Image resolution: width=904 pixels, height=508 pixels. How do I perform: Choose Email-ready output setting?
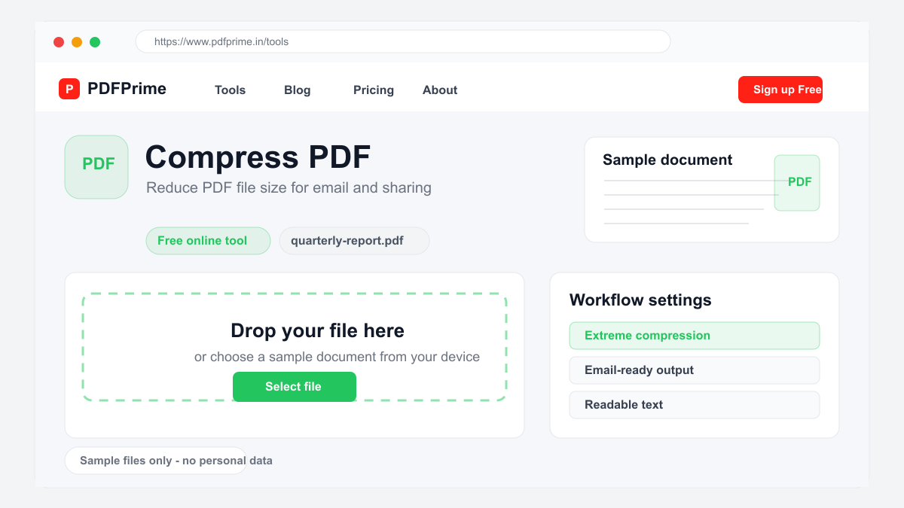(x=695, y=370)
